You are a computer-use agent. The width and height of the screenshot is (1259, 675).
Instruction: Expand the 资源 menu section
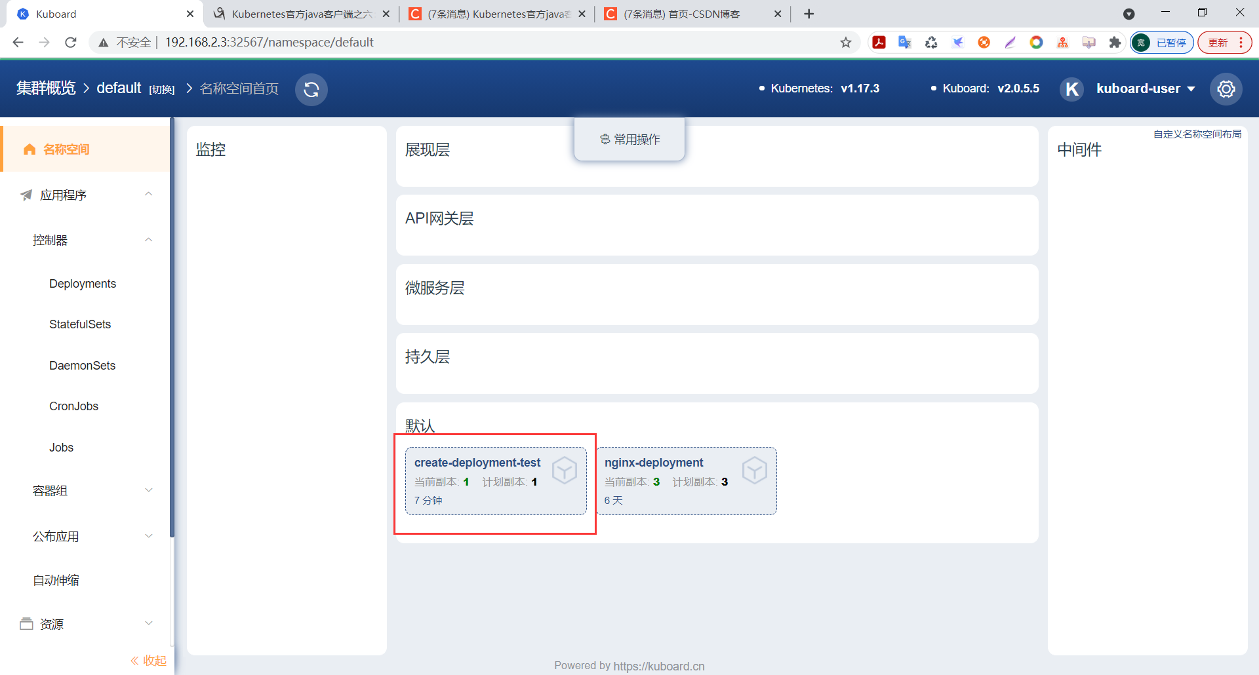149,623
